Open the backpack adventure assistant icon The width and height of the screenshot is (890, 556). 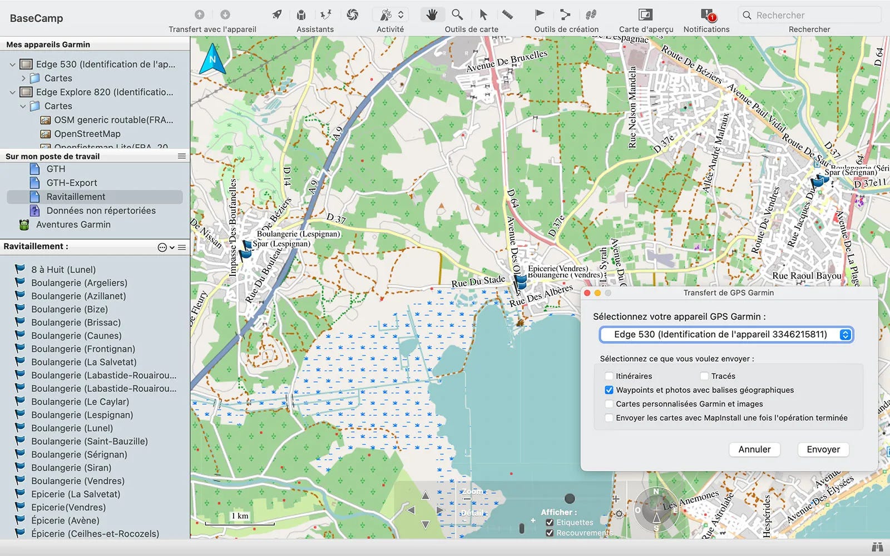tap(301, 14)
